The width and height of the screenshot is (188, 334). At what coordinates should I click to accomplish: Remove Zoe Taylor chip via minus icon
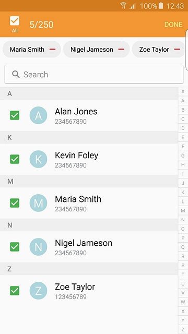pos(177,50)
